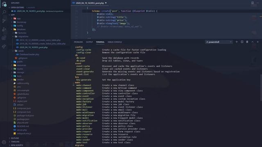Kill the terminal with trash icon

pos(247,42)
